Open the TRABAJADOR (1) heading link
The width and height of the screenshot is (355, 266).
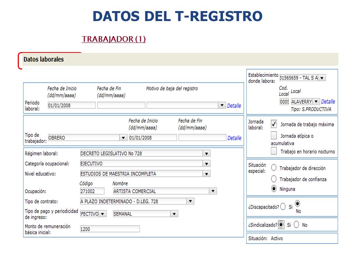click(x=114, y=39)
